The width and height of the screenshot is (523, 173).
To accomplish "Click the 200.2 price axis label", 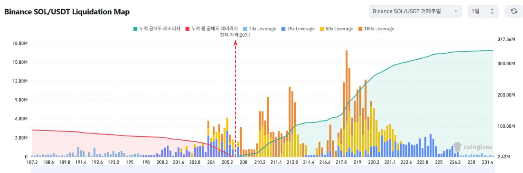I will [162, 162].
